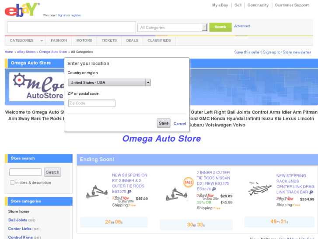Click the register link
Viewport: 318px width, 239px height.
point(76,15)
